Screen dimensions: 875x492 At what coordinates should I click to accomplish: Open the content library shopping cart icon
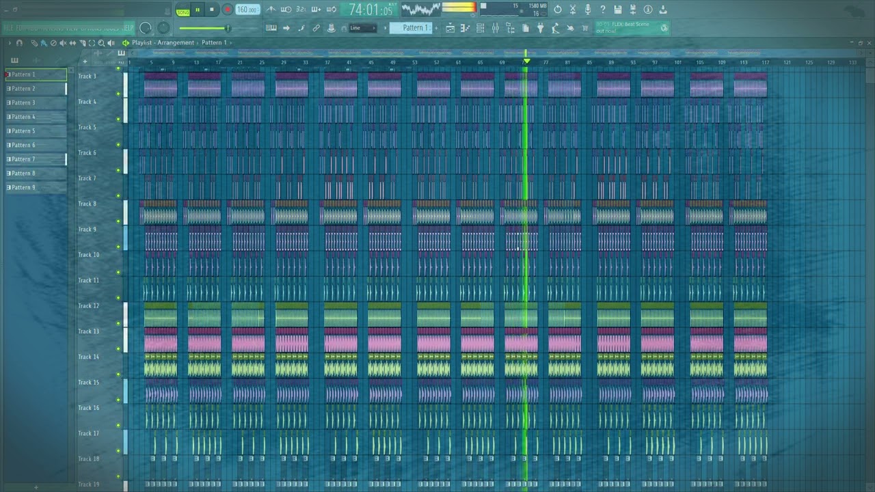click(584, 28)
